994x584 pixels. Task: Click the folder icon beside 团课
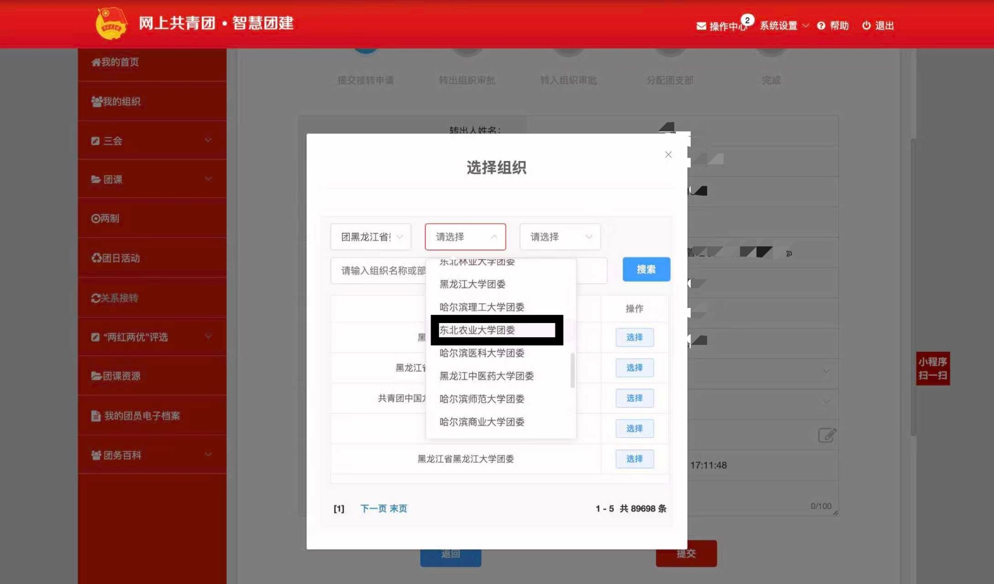coord(96,179)
